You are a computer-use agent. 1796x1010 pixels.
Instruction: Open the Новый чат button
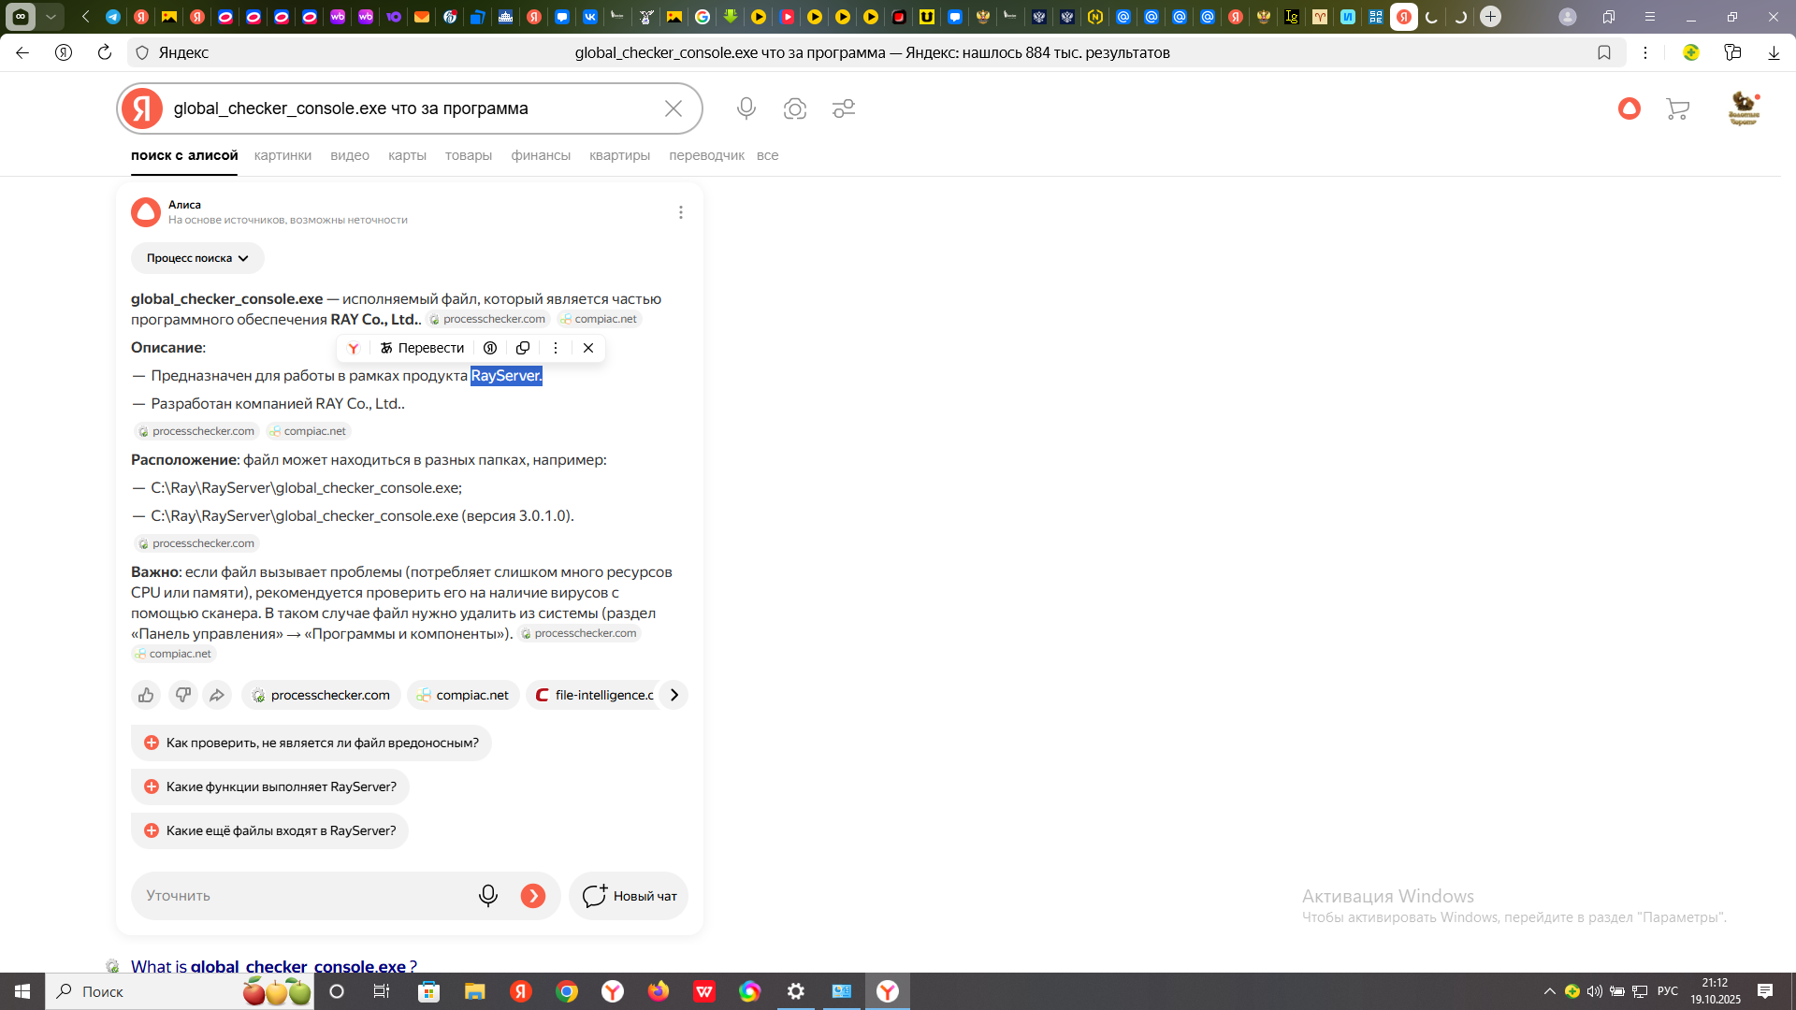click(x=629, y=896)
